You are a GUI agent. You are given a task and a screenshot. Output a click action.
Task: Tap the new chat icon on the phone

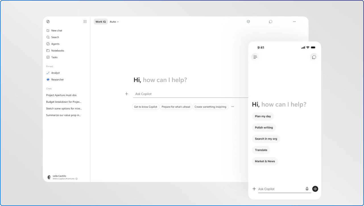coord(314,57)
